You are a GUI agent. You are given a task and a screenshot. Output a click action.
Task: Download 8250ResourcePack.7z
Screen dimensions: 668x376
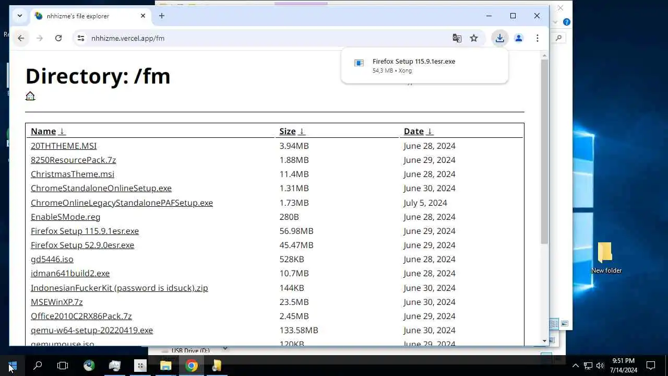(73, 160)
